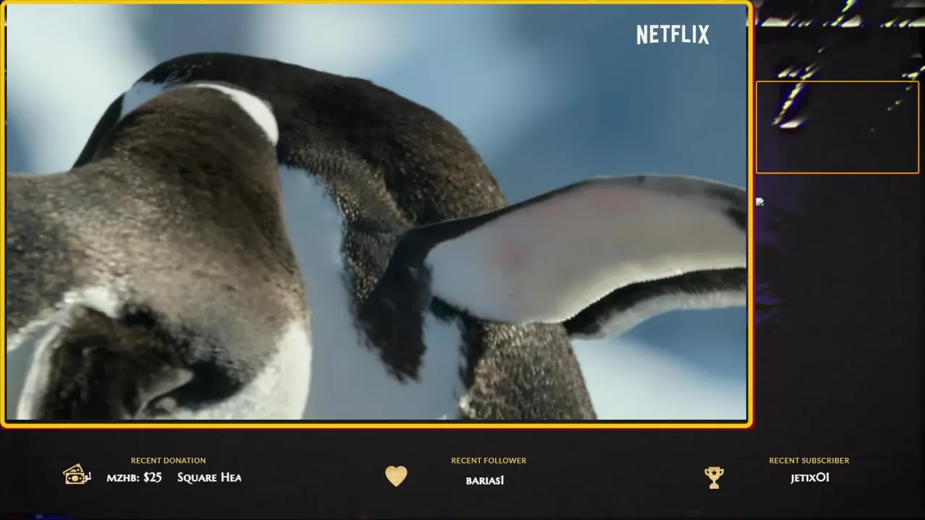925x520 pixels.
Task: Click the NETFLIX logo in the video
Action: pyautogui.click(x=673, y=35)
